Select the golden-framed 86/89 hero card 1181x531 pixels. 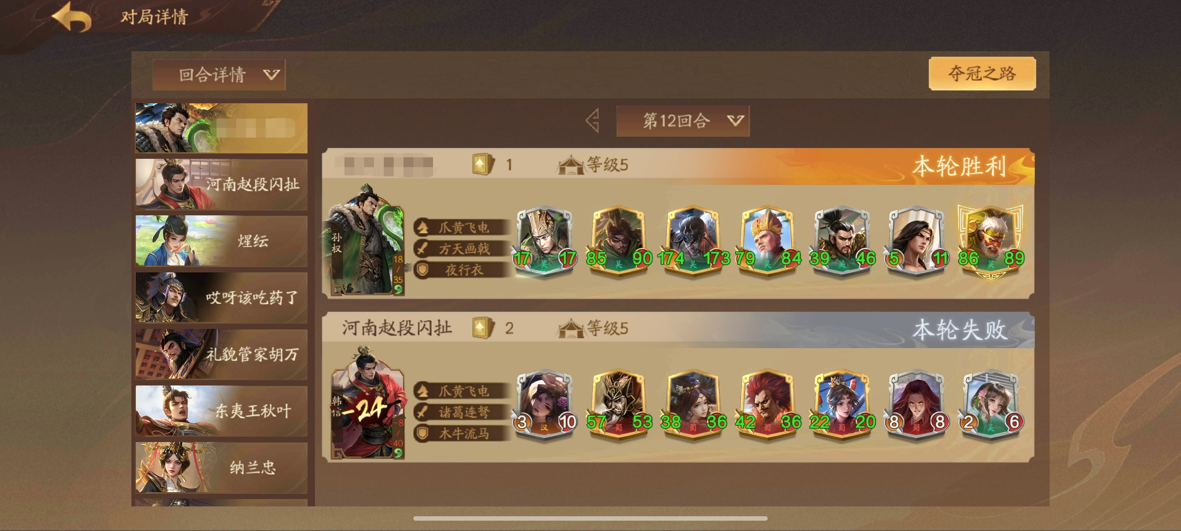click(x=991, y=241)
